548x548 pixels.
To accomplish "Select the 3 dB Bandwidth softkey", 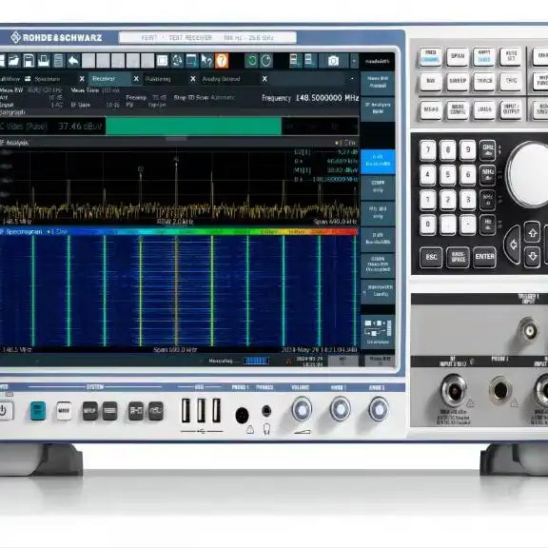I will (378, 239).
